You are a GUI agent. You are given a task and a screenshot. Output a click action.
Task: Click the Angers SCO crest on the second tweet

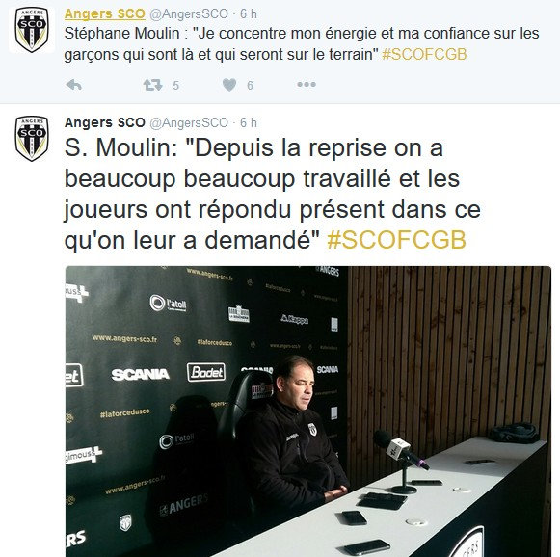coord(32,139)
